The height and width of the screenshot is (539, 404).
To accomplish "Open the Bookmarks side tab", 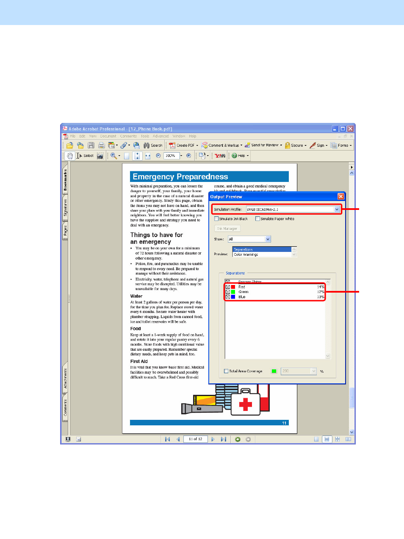I will [65, 180].
